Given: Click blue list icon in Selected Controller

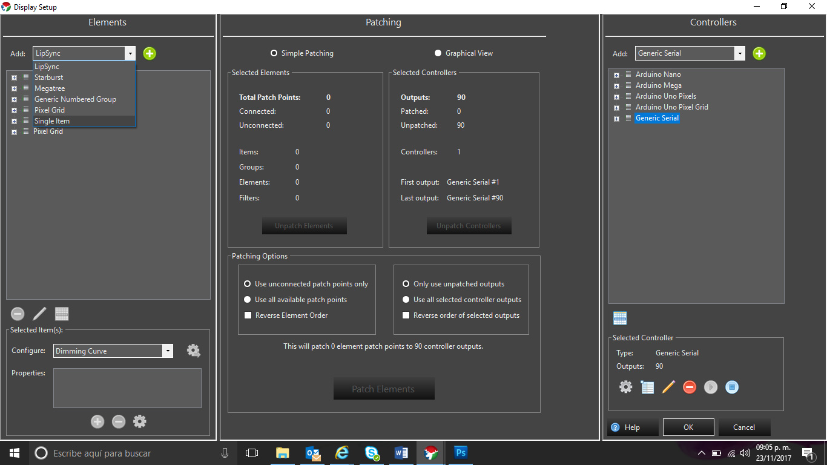Looking at the screenshot, I should coord(647,387).
